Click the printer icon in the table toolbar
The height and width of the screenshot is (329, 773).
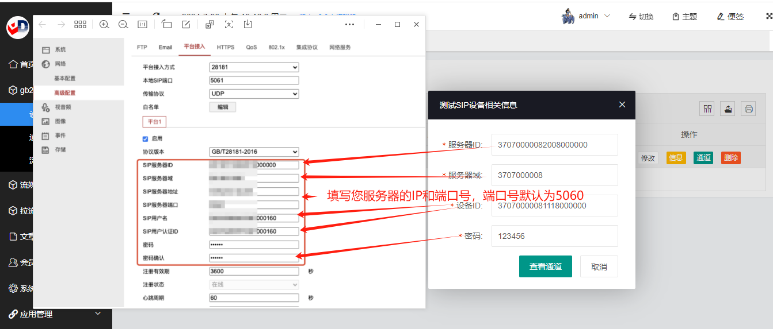pyautogui.click(x=748, y=109)
